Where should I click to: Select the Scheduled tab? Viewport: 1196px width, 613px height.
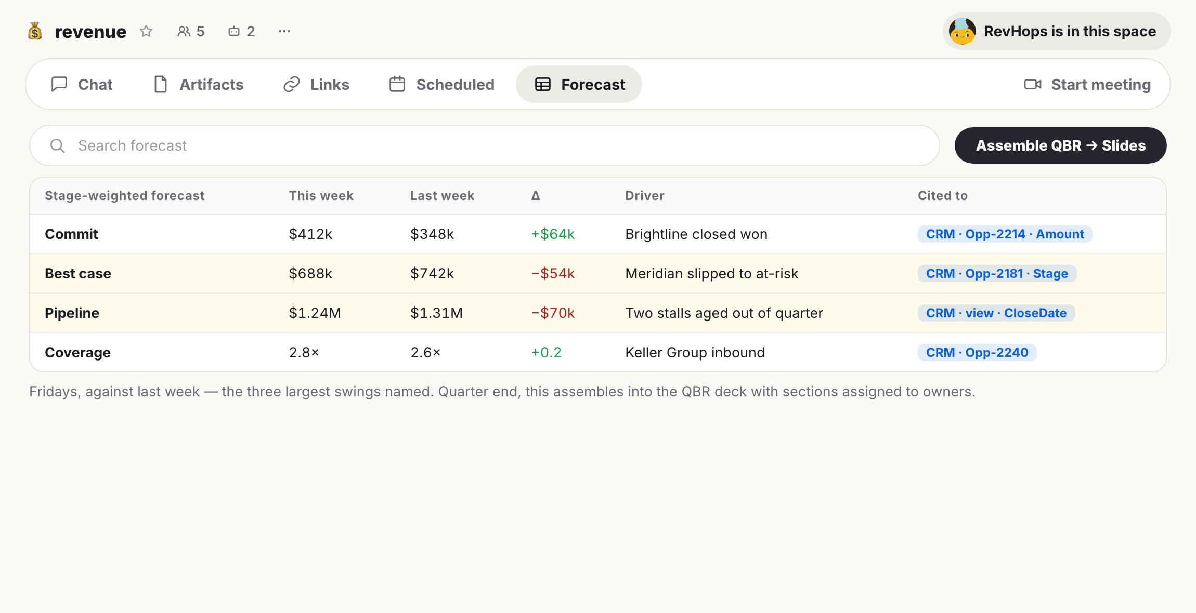coord(441,84)
